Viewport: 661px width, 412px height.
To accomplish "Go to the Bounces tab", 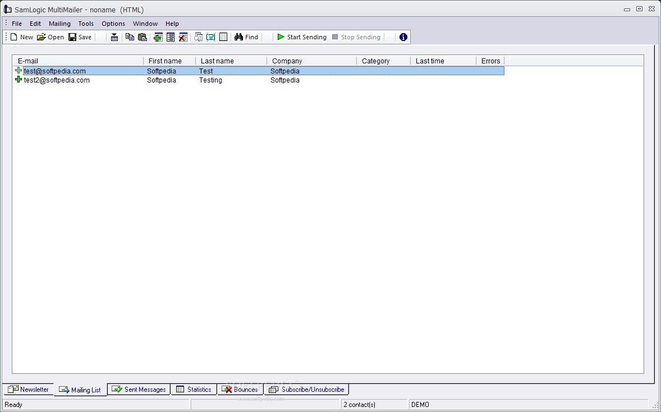I will [240, 389].
